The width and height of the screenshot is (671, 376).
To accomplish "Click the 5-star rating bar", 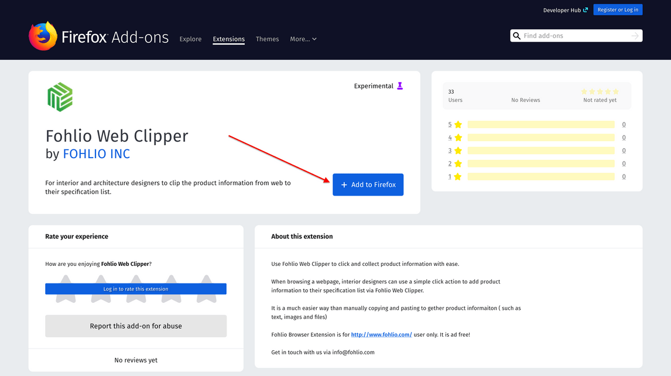I will 541,125.
